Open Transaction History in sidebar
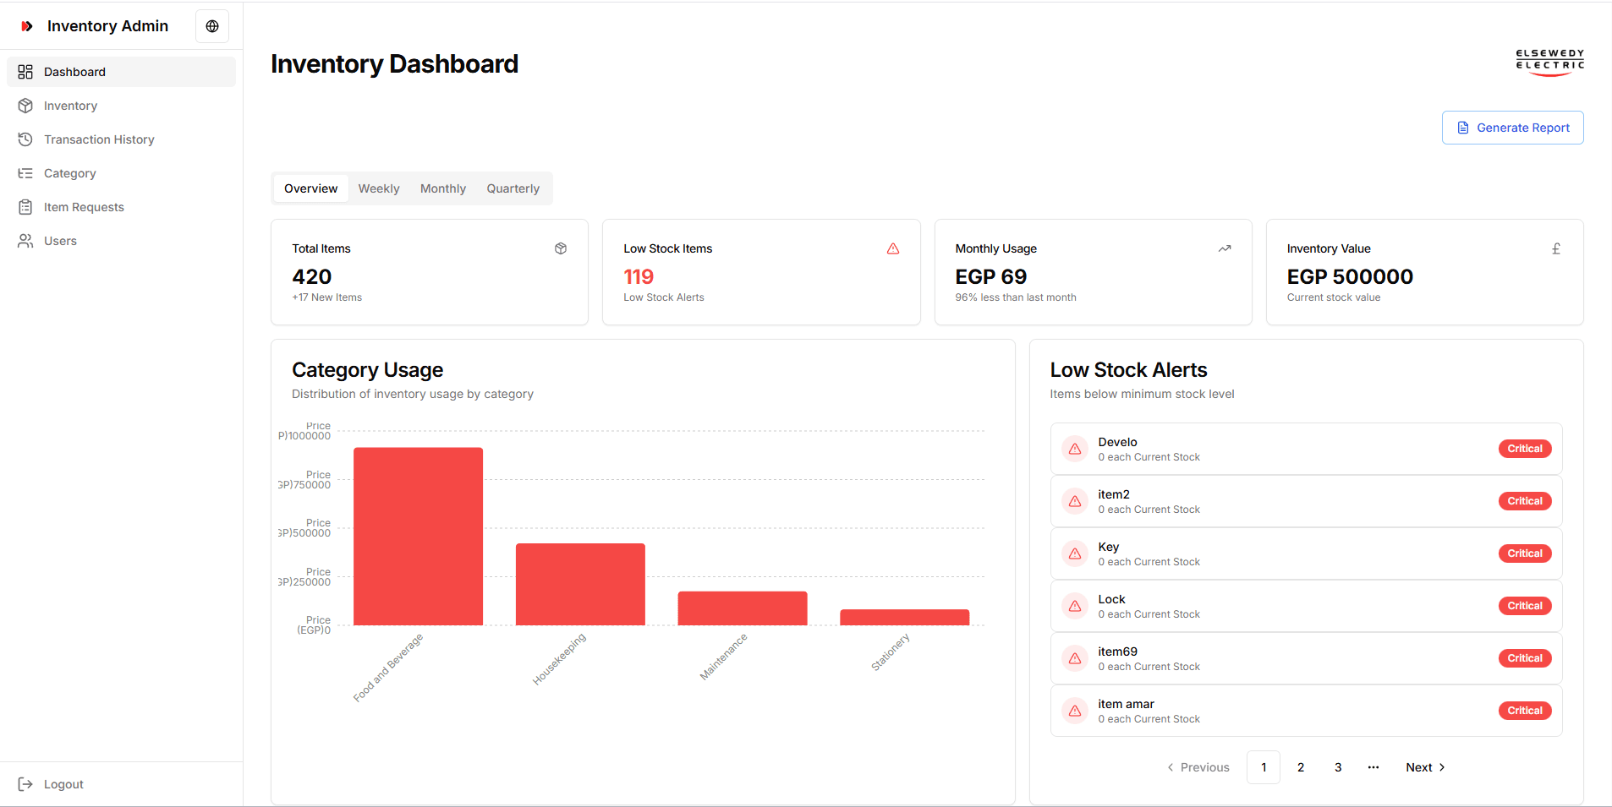Image resolution: width=1612 pixels, height=807 pixels. click(99, 139)
